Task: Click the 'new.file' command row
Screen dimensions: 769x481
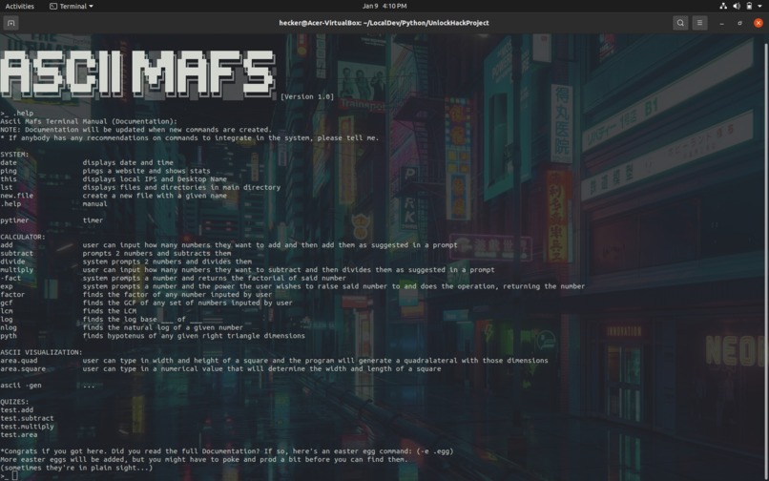Action: click(x=114, y=196)
